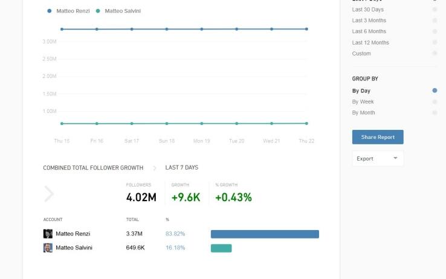Click the GROUP BY heading
The image size is (446, 279).
[x=365, y=79]
